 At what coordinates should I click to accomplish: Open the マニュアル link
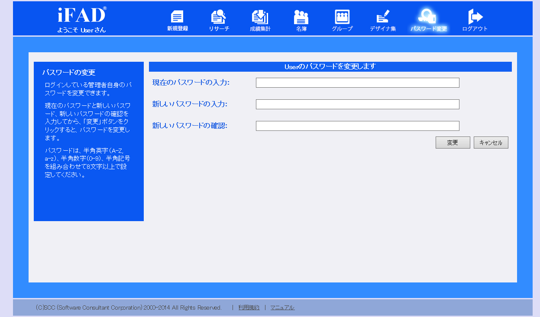[282, 307]
